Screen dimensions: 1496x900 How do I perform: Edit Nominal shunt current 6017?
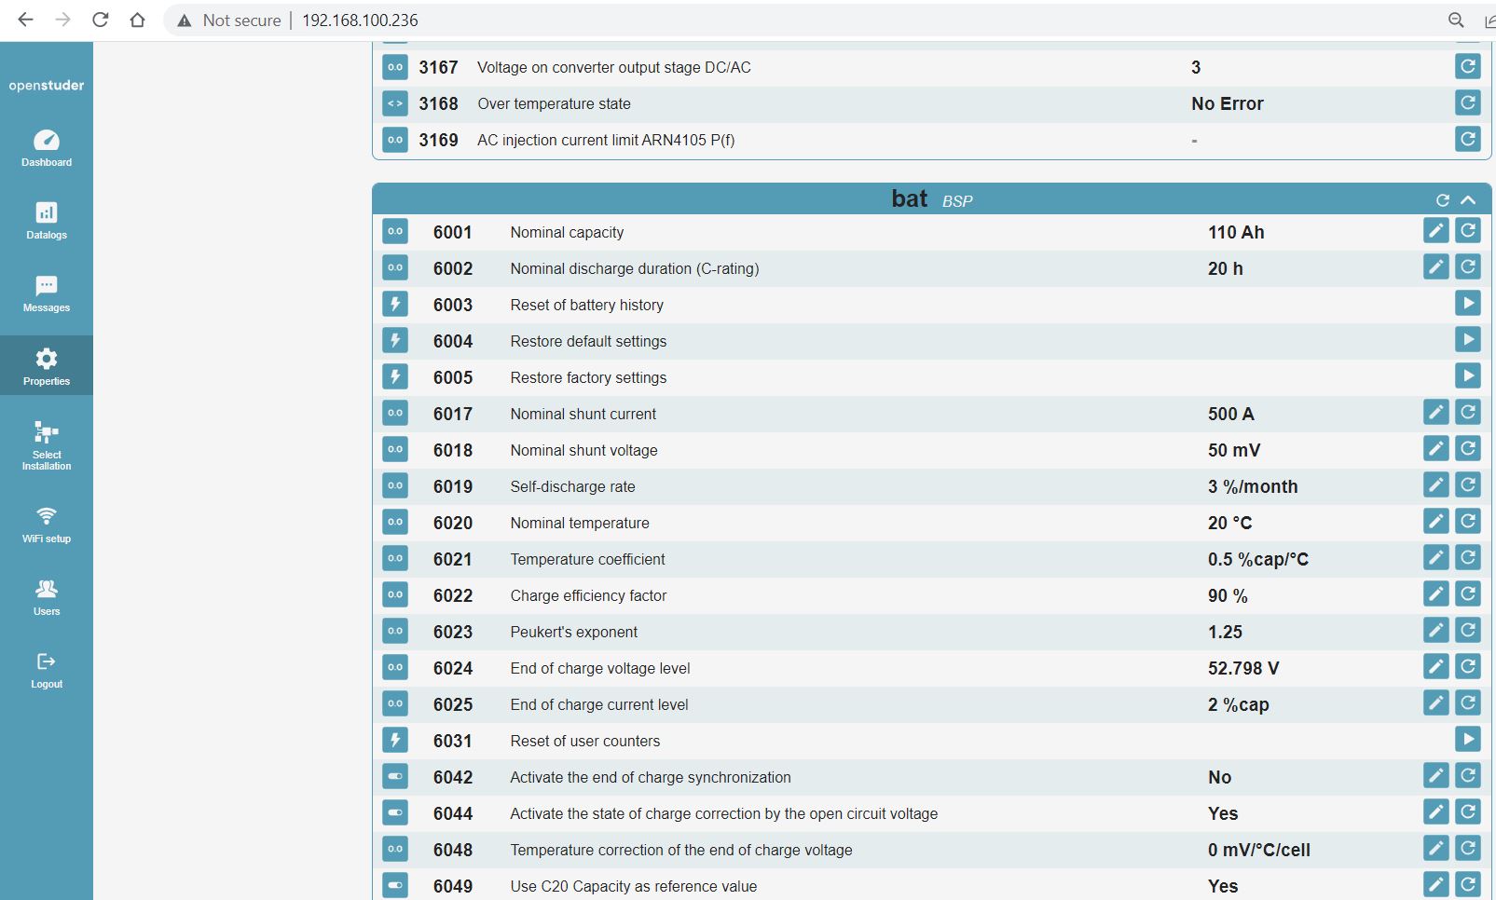coord(1436,413)
